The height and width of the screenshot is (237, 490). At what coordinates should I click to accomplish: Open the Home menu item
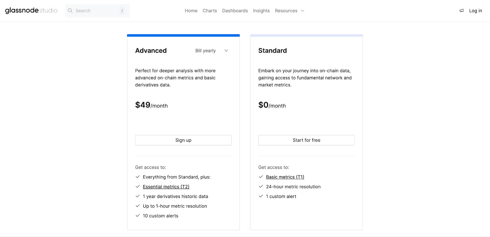pos(191,11)
